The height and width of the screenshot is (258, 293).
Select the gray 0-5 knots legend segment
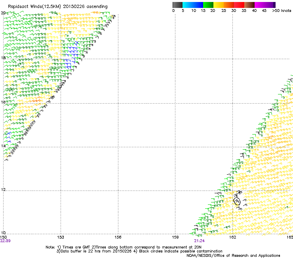(177, 5)
